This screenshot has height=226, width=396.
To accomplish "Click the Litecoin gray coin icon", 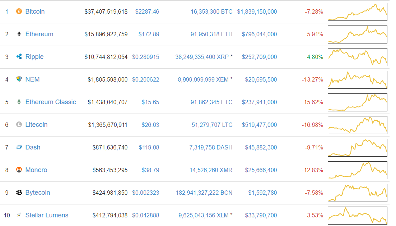I will [19, 125].
